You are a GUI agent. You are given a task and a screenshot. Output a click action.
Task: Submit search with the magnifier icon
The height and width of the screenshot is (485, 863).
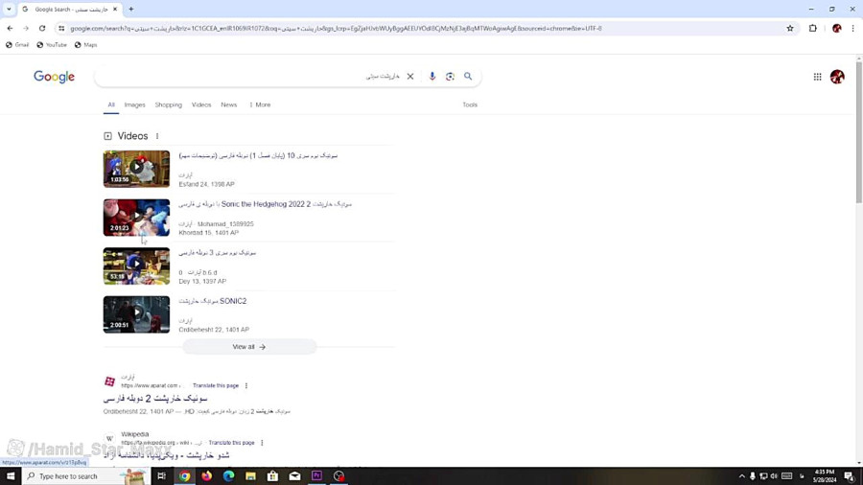click(x=468, y=77)
